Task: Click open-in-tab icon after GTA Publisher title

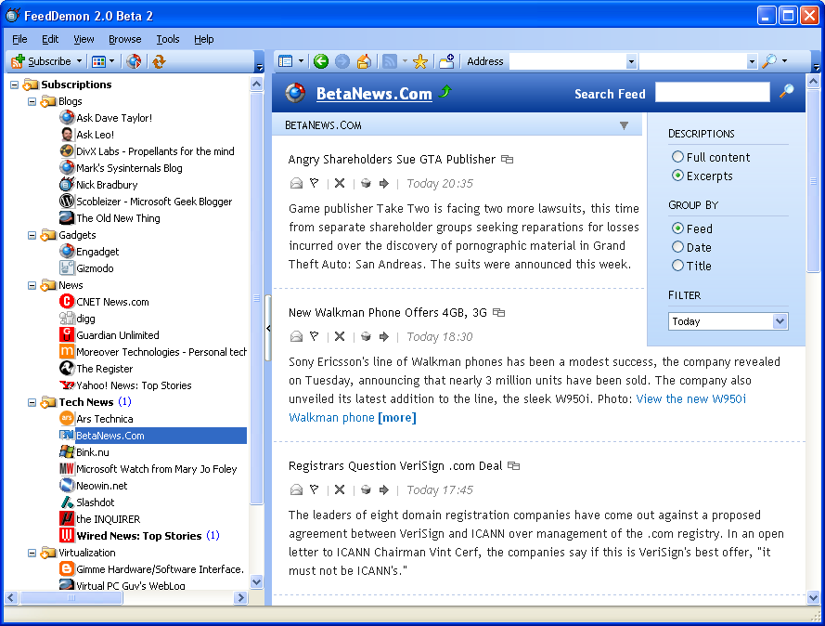Action: tap(508, 159)
